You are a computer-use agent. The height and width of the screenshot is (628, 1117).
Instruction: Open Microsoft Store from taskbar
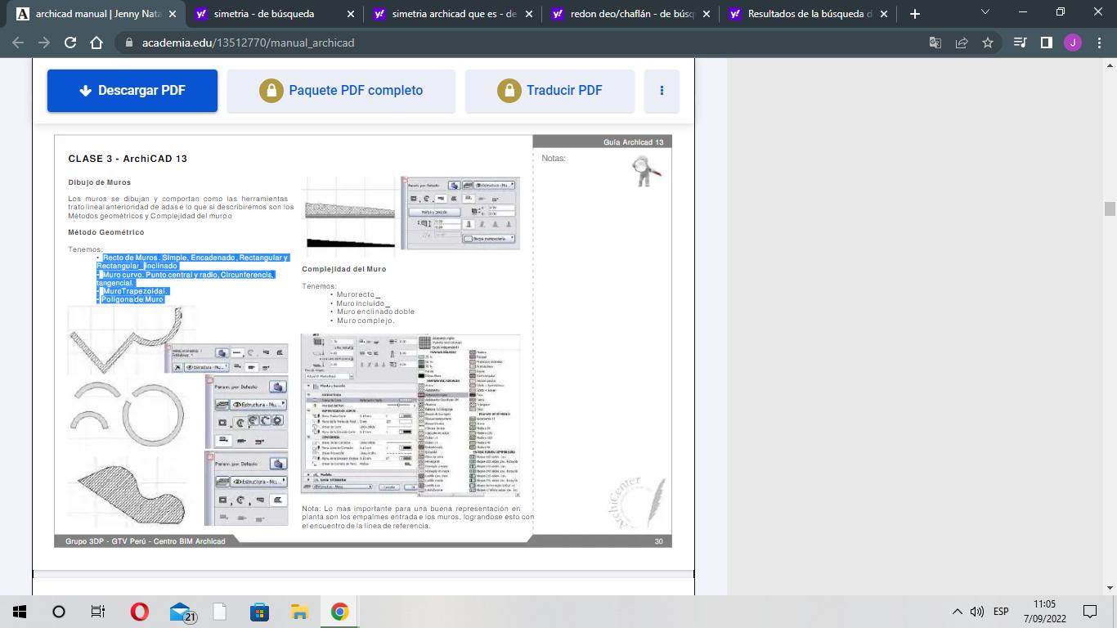click(259, 612)
